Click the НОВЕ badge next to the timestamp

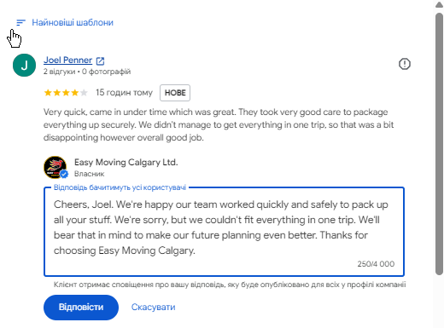(175, 93)
